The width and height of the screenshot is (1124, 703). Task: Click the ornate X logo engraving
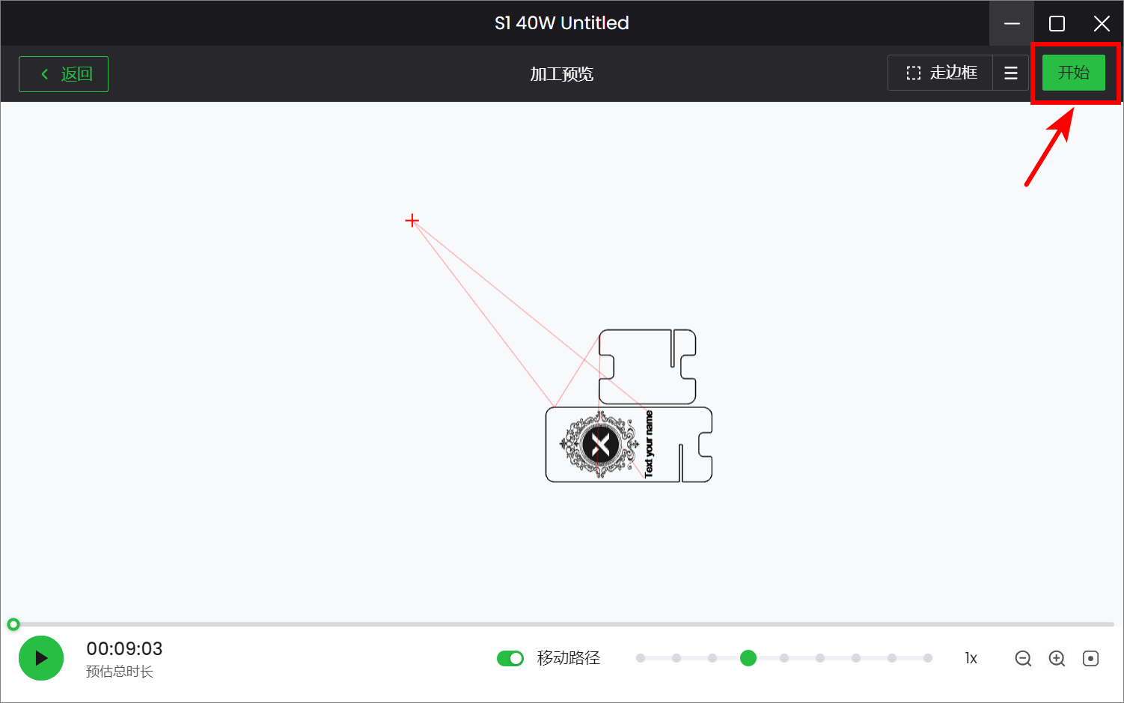tap(600, 445)
